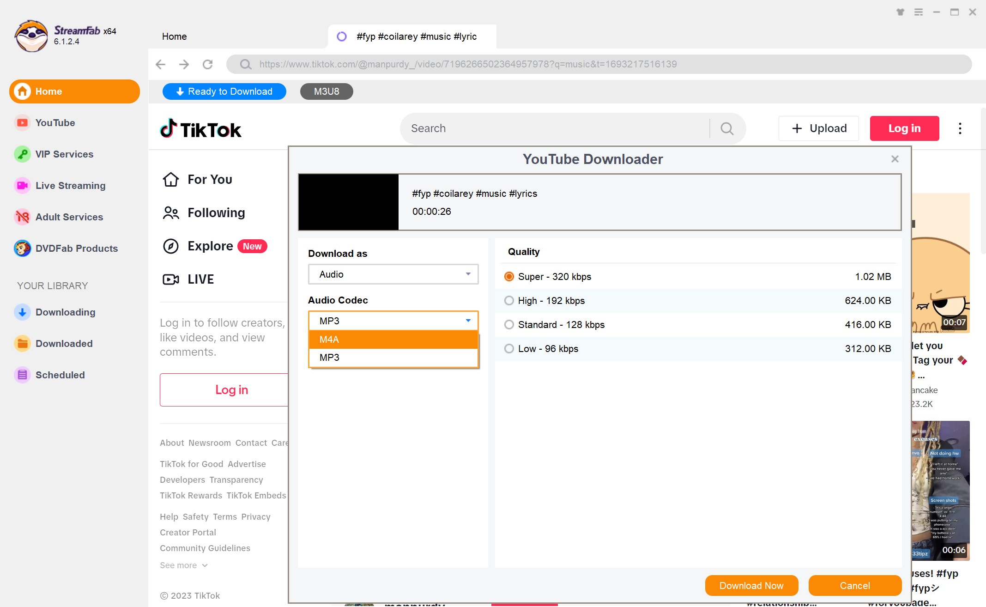Click the browser back navigation arrow
The width and height of the screenshot is (986, 607).
click(161, 64)
